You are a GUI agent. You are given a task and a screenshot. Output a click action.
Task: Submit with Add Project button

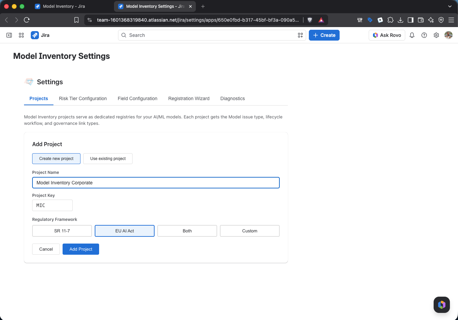tap(81, 249)
